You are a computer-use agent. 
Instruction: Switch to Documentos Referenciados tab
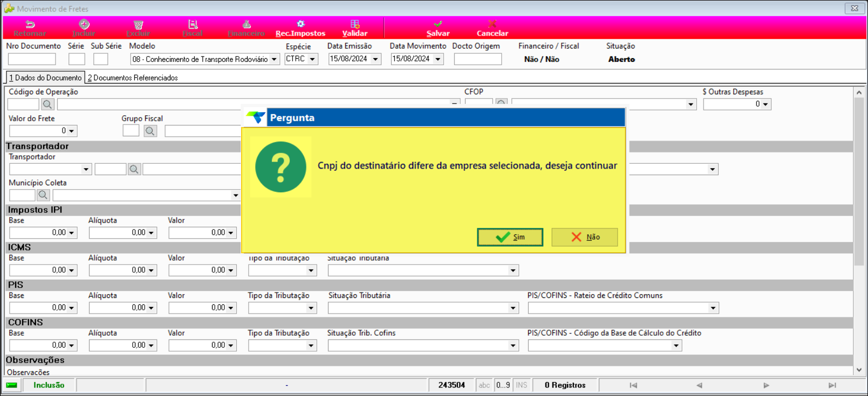pos(133,78)
